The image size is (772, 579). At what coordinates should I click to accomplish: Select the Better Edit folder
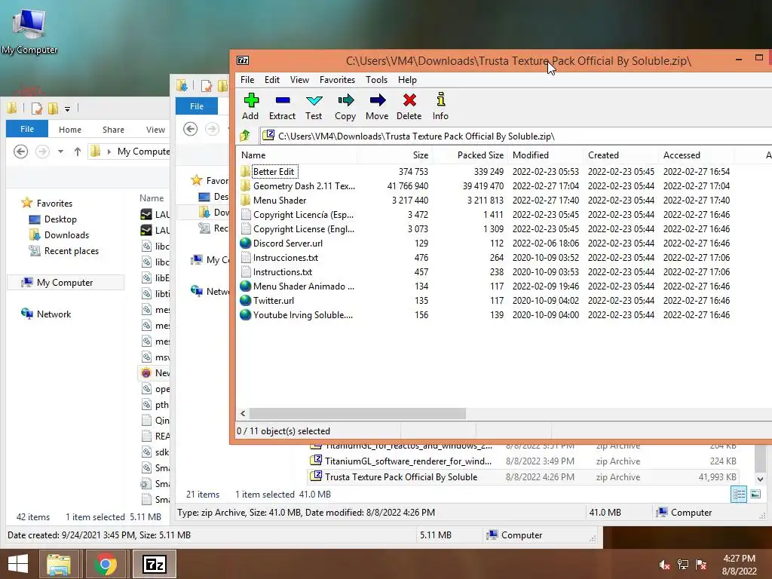click(274, 172)
